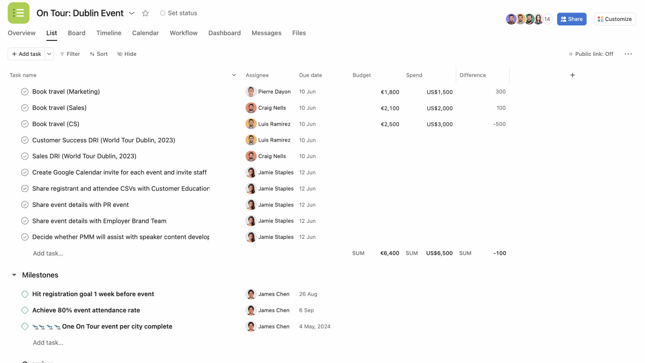This screenshot has width=645, height=363.
Task: Open the project title dropdown next to Dublin Event
Action: [131, 13]
